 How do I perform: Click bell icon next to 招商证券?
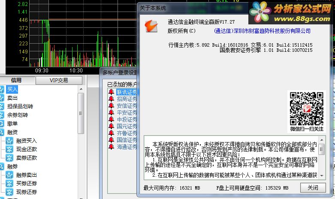click(111, 99)
